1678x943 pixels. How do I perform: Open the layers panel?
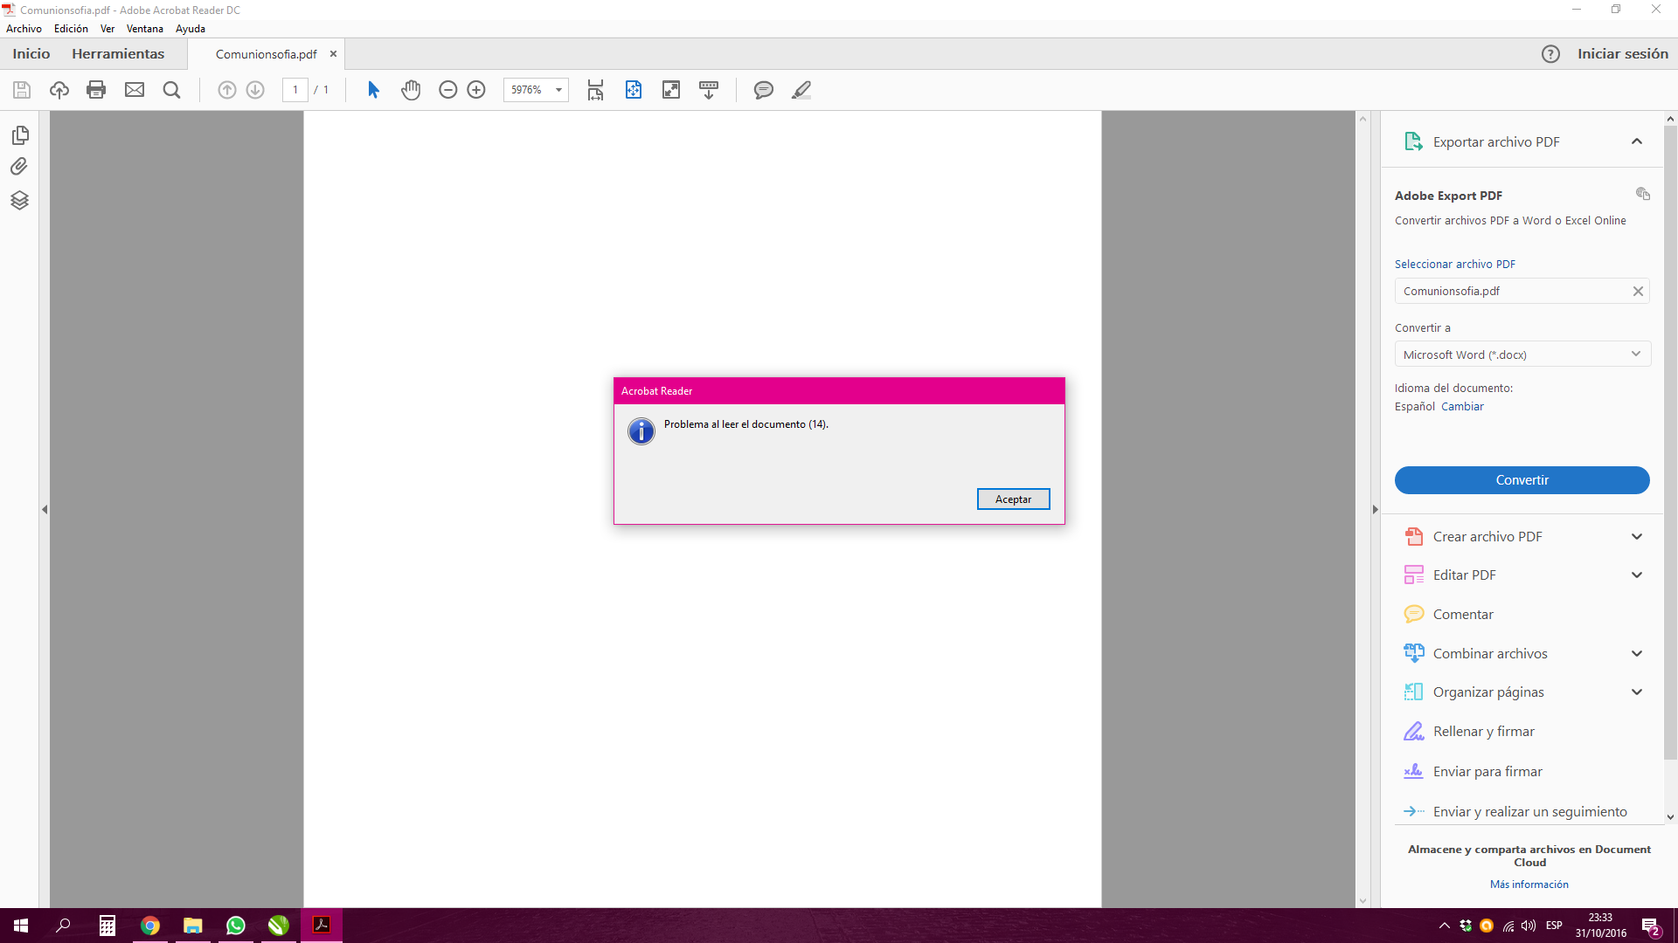19,200
